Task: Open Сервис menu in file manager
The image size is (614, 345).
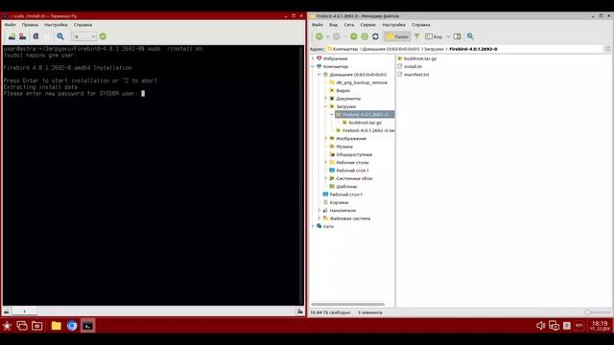Action: click(368, 25)
